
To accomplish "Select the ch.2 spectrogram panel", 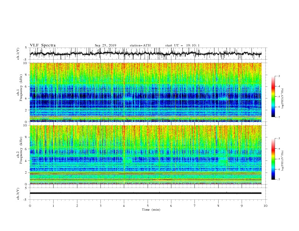I will [x=145, y=155].
